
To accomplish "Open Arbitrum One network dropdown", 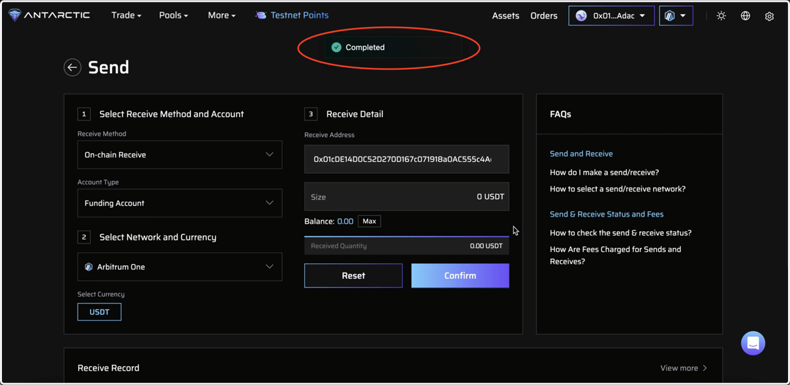I will pos(180,267).
